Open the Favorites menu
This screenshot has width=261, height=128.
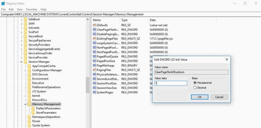(32, 9)
